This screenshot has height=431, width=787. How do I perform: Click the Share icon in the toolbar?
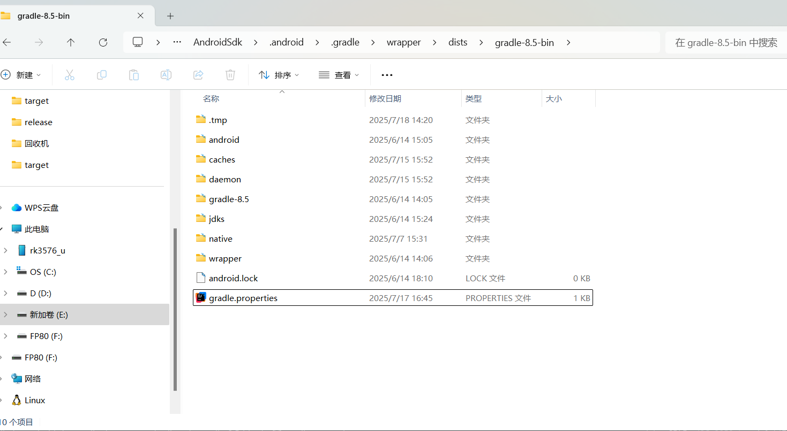pos(198,75)
